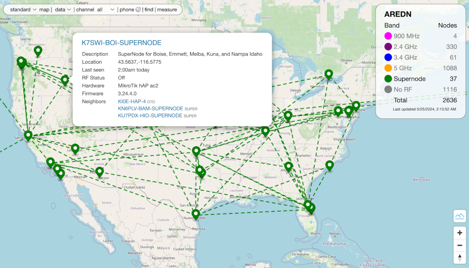Click the Last updated timestamp text
469x268 pixels.
(x=425, y=109)
